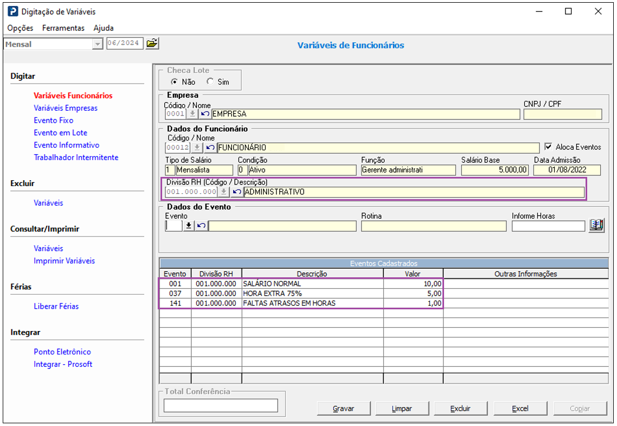
Task: Click the Gravar button
Action: click(x=344, y=408)
